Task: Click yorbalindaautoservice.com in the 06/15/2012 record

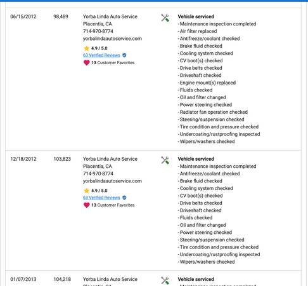Action: pyautogui.click(x=112, y=39)
